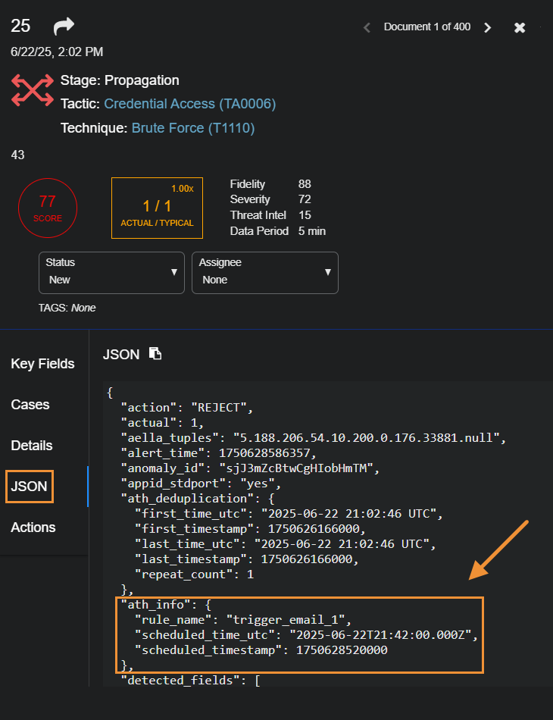553x720 pixels.
Task: Open Brute Force (T1110) technique link
Action: [x=192, y=128]
